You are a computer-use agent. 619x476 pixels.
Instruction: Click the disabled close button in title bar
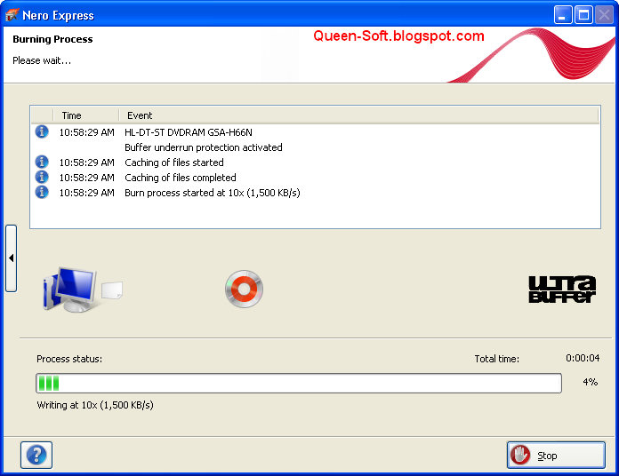(604, 15)
